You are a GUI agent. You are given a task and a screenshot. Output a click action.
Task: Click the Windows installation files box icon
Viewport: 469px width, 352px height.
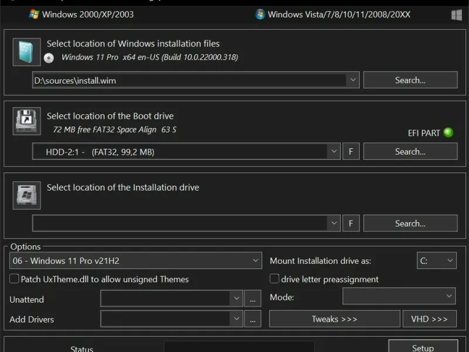pyautogui.click(x=26, y=52)
